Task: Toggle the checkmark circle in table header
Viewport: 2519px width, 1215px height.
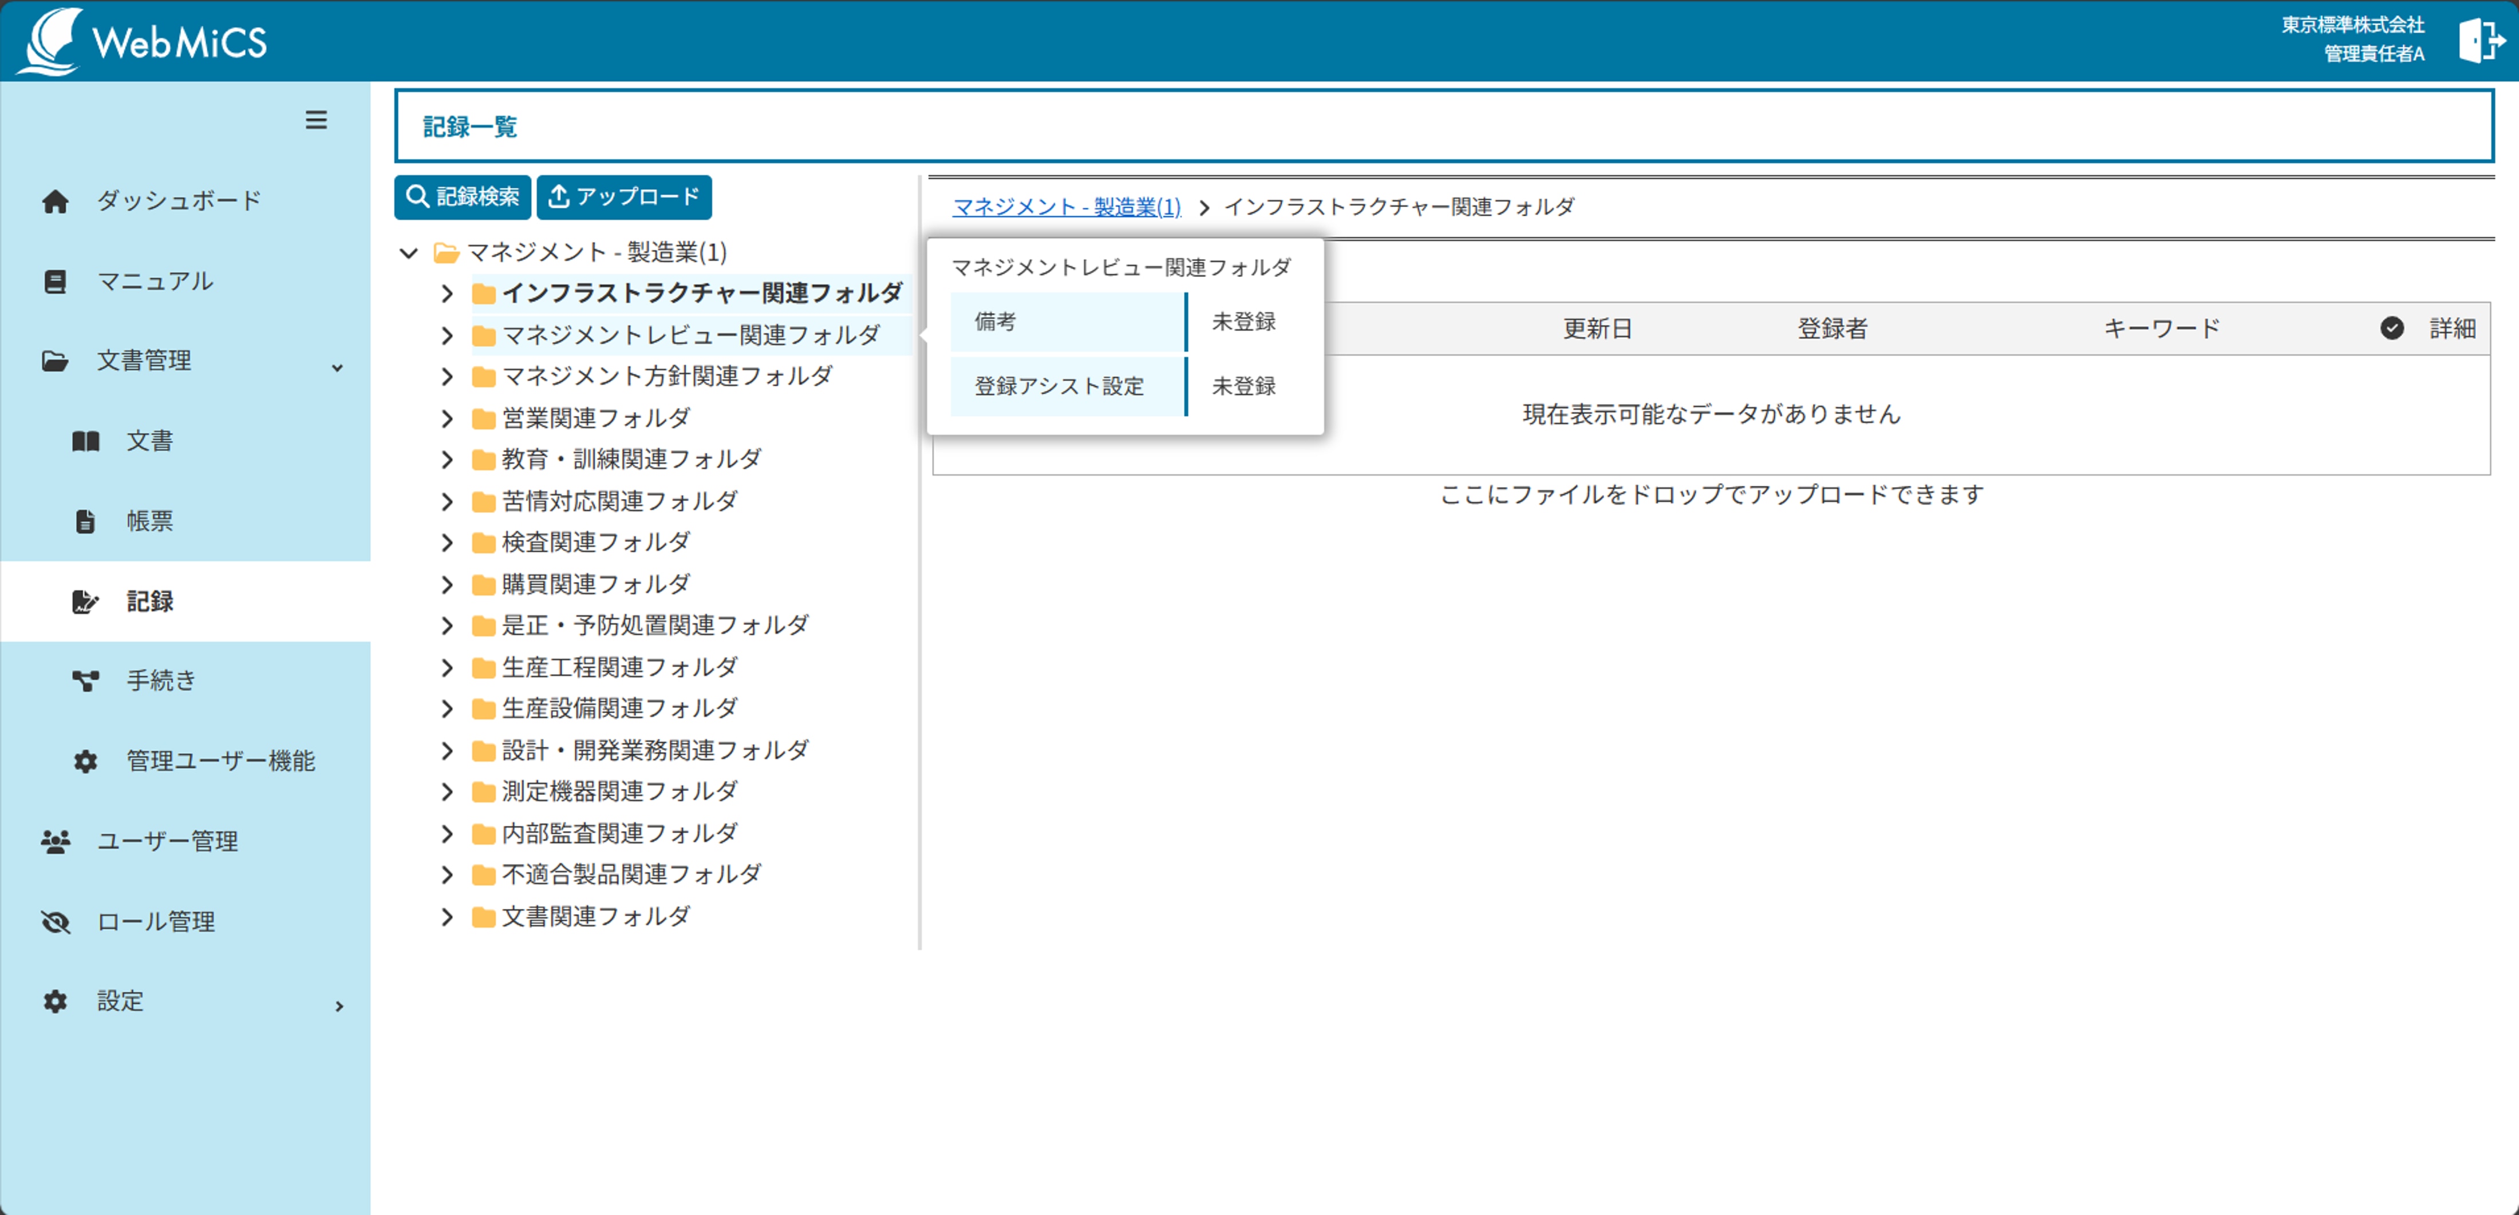Action: pos(2392,329)
